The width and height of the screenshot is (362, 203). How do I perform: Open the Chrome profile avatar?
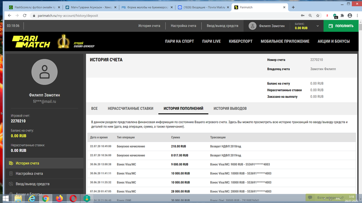coord(350,15)
